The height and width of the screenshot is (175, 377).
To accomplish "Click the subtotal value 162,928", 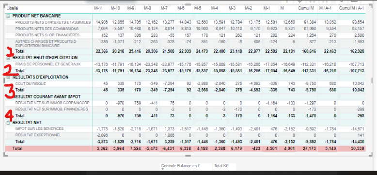I will 357,51.
